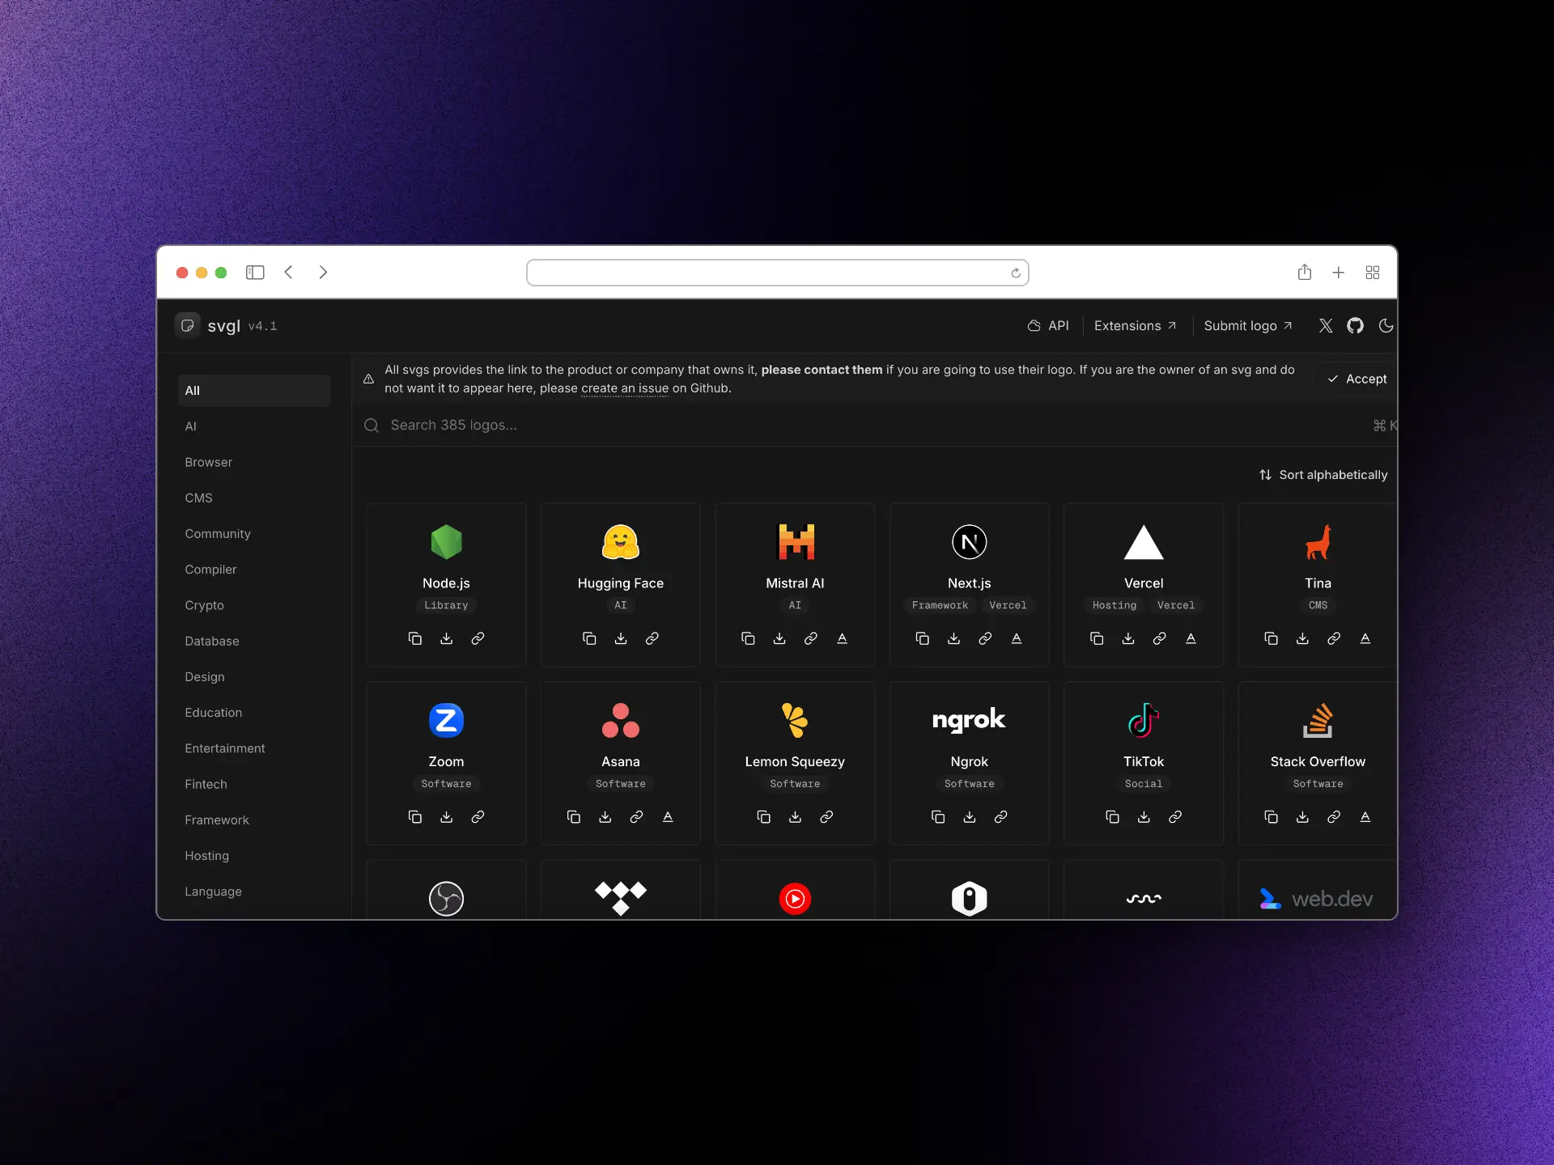Select the Framework category in sidebar
This screenshot has height=1165, width=1554.
pyautogui.click(x=254, y=820)
